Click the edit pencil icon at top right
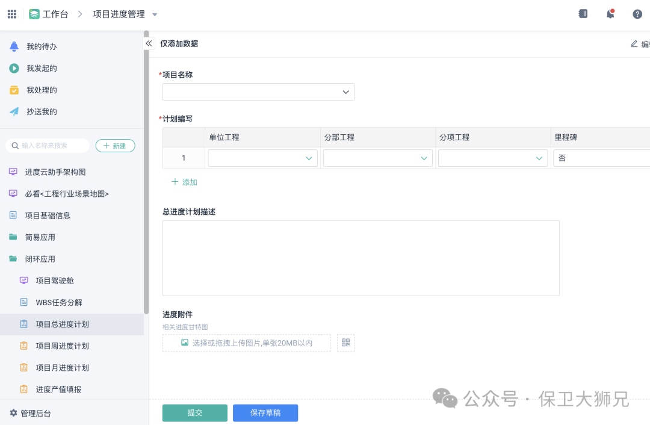 [634, 43]
